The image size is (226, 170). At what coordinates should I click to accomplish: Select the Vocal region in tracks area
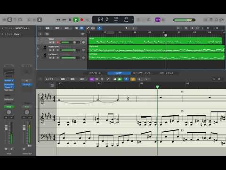(x=155, y=41)
